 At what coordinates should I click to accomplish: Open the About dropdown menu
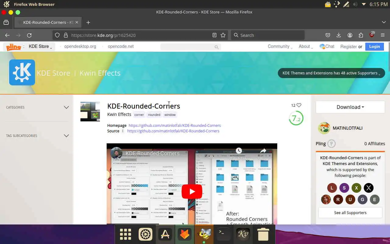point(306,46)
